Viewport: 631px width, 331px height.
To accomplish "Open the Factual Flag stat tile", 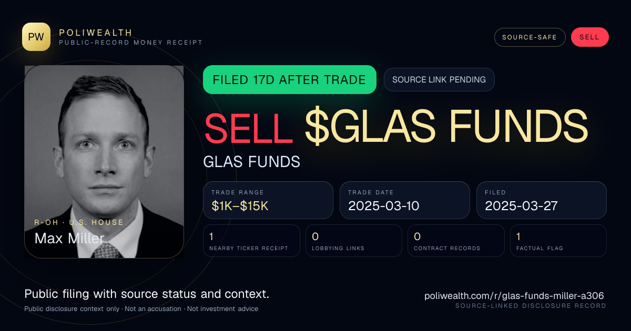I will (x=558, y=241).
